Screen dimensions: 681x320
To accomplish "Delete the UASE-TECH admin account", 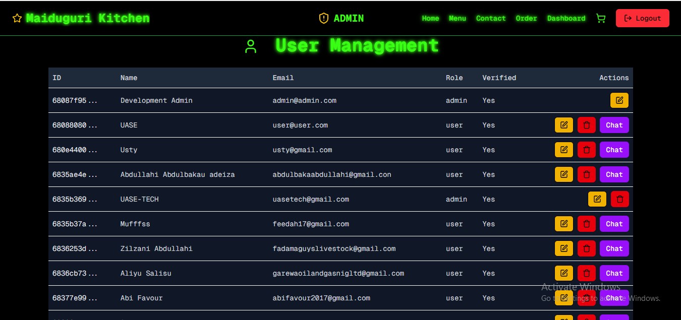I will pyautogui.click(x=619, y=199).
